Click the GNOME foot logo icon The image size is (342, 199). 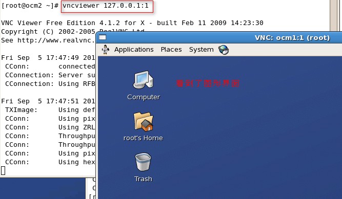coord(106,50)
